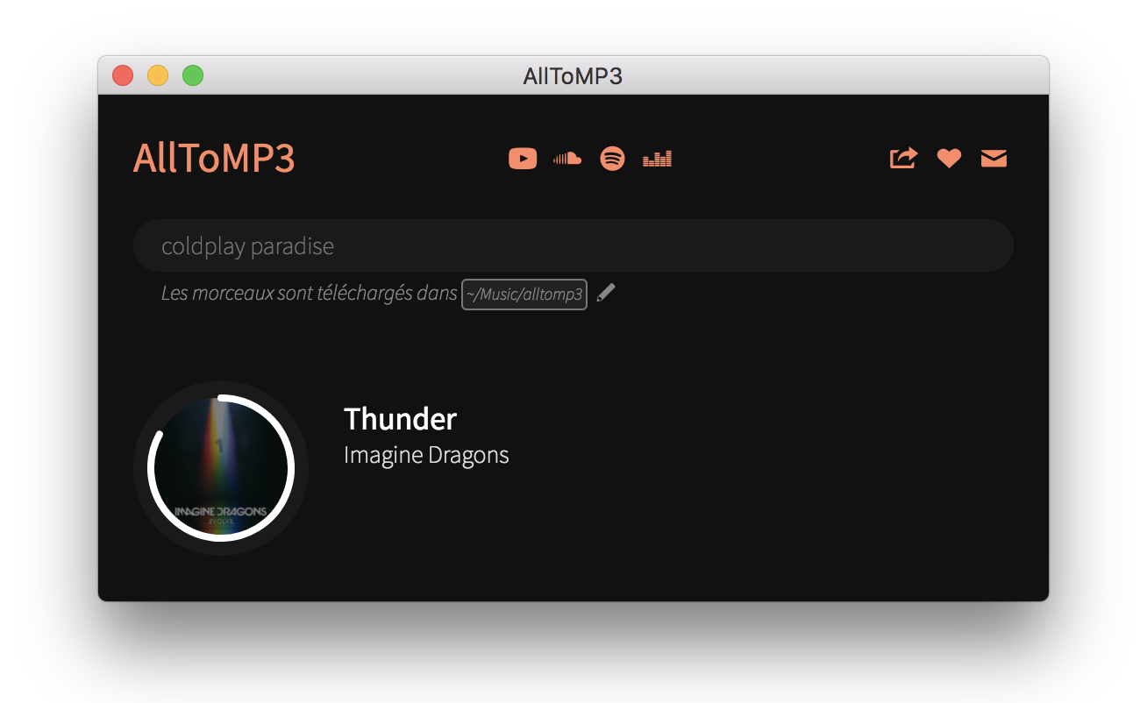Click 'Les morceaux sont téléchargés dans' label
The height and width of the screenshot is (703, 1147).
point(310,293)
